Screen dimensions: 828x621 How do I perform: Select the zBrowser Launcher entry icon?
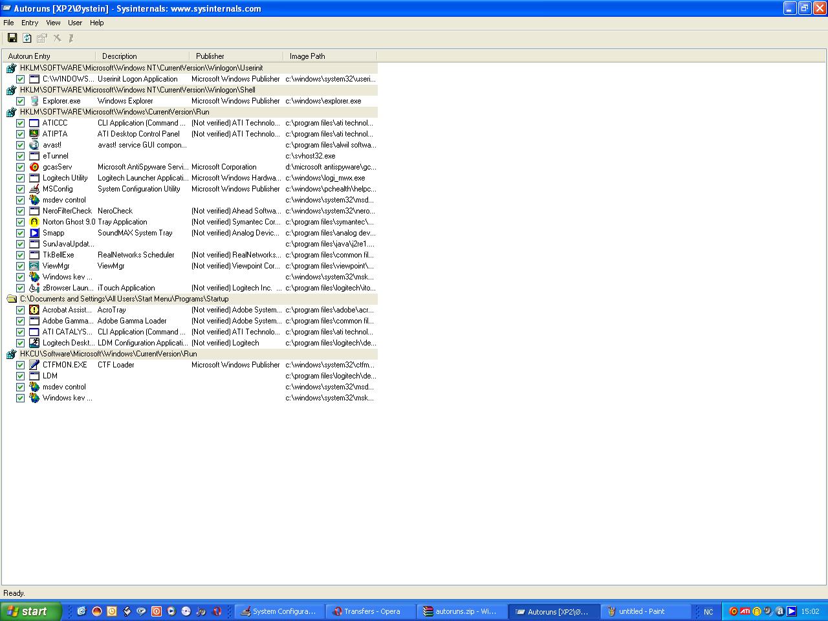34,288
